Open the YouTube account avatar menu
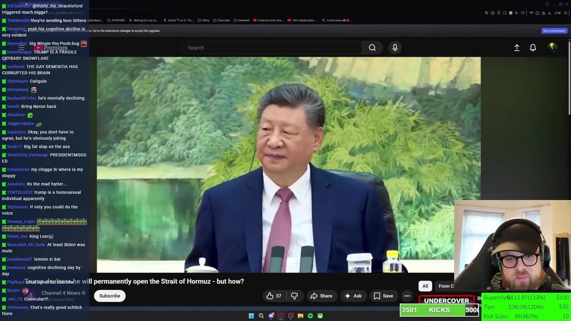The height and width of the screenshot is (321, 571). (552, 47)
